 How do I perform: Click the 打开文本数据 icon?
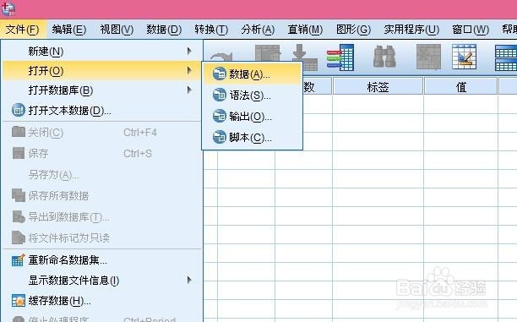click(x=18, y=110)
